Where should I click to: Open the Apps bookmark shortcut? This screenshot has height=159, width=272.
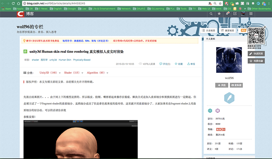pyautogui.click(x=6, y=8)
